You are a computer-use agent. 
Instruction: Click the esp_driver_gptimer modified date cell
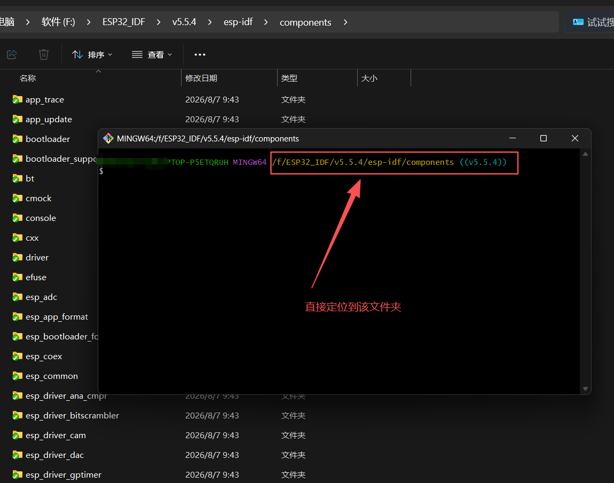(212, 475)
